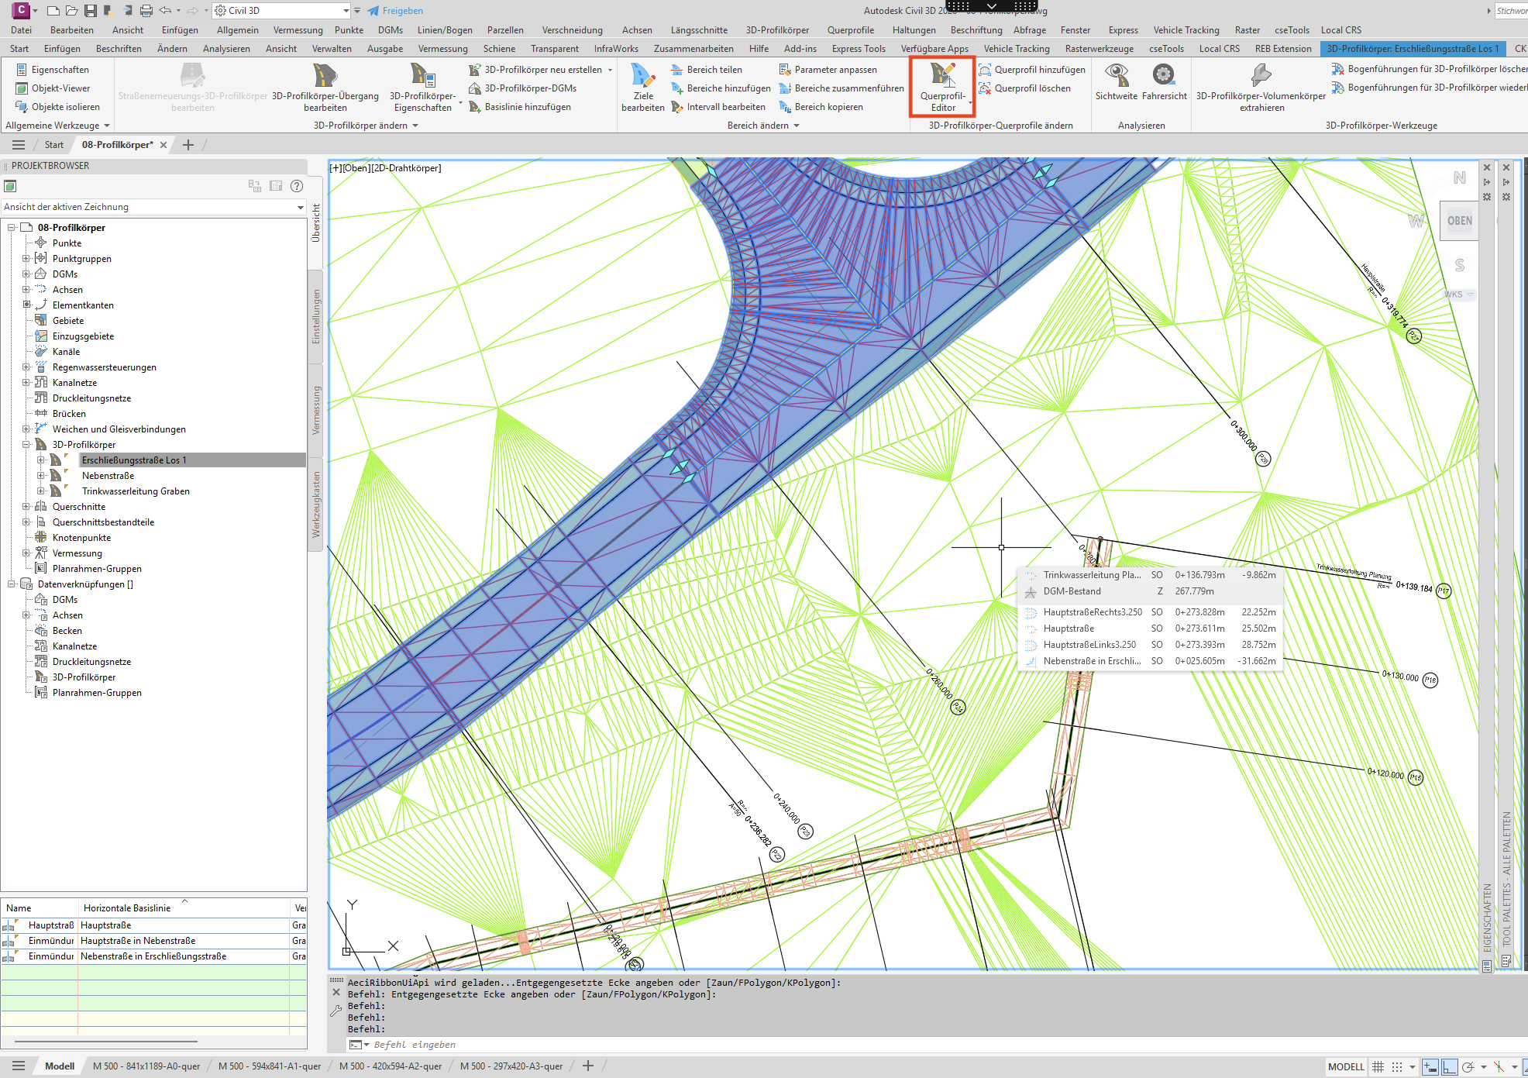Switch to the Analysieren ribbon tab
Image resolution: width=1528 pixels, height=1078 pixels.
click(226, 49)
